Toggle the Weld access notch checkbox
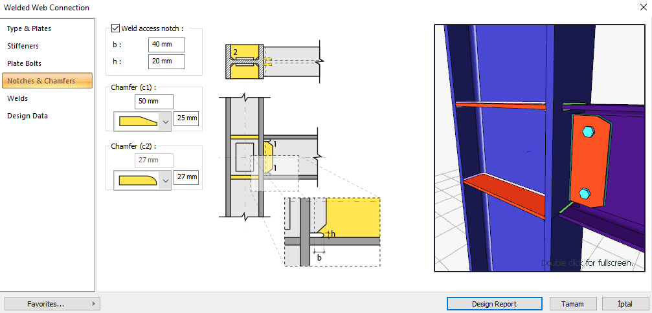 pos(116,28)
